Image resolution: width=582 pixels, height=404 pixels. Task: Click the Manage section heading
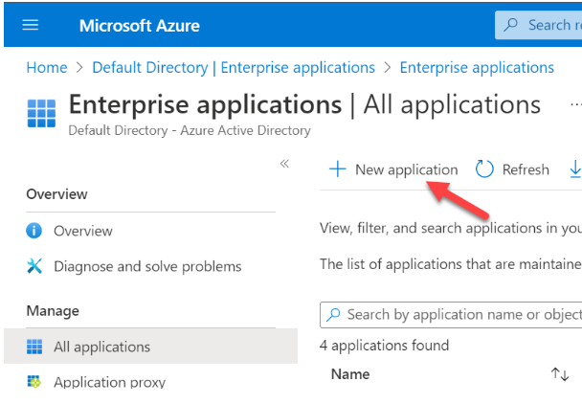pos(53,311)
